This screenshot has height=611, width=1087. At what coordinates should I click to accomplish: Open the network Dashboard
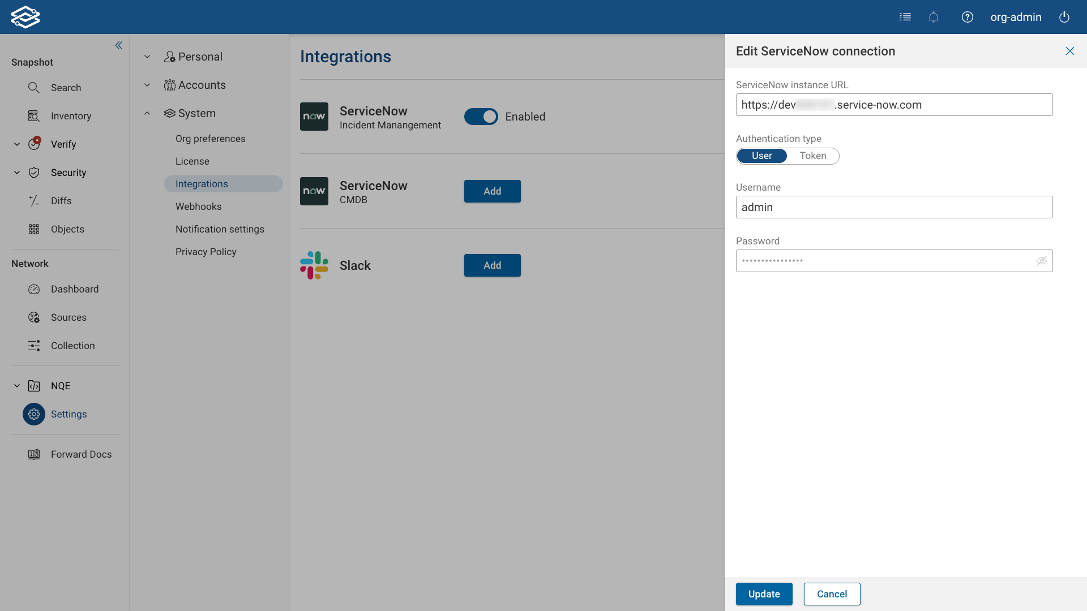pyautogui.click(x=75, y=289)
